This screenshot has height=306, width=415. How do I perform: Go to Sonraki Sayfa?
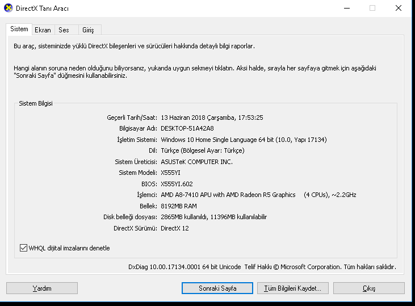coord(217,288)
